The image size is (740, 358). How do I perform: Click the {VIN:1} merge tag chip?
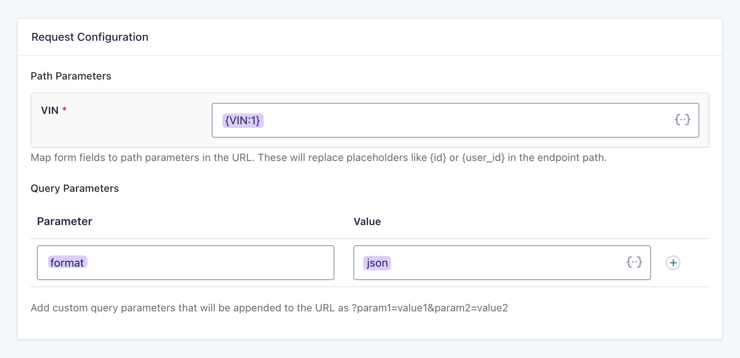click(243, 120)
